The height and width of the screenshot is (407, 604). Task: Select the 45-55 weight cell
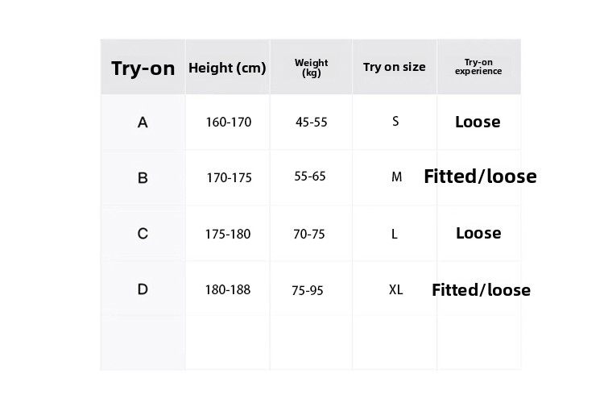coord(312,123)
